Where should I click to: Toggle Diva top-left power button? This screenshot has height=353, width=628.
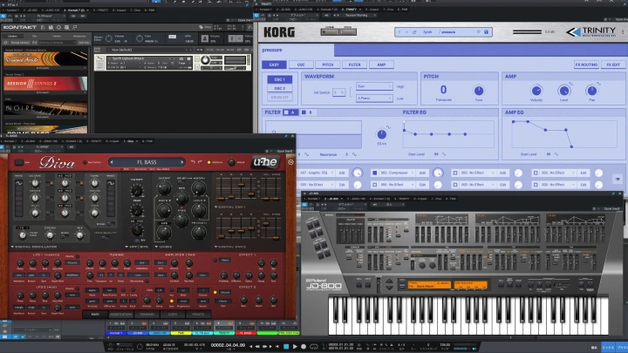(x=19, y=162)
